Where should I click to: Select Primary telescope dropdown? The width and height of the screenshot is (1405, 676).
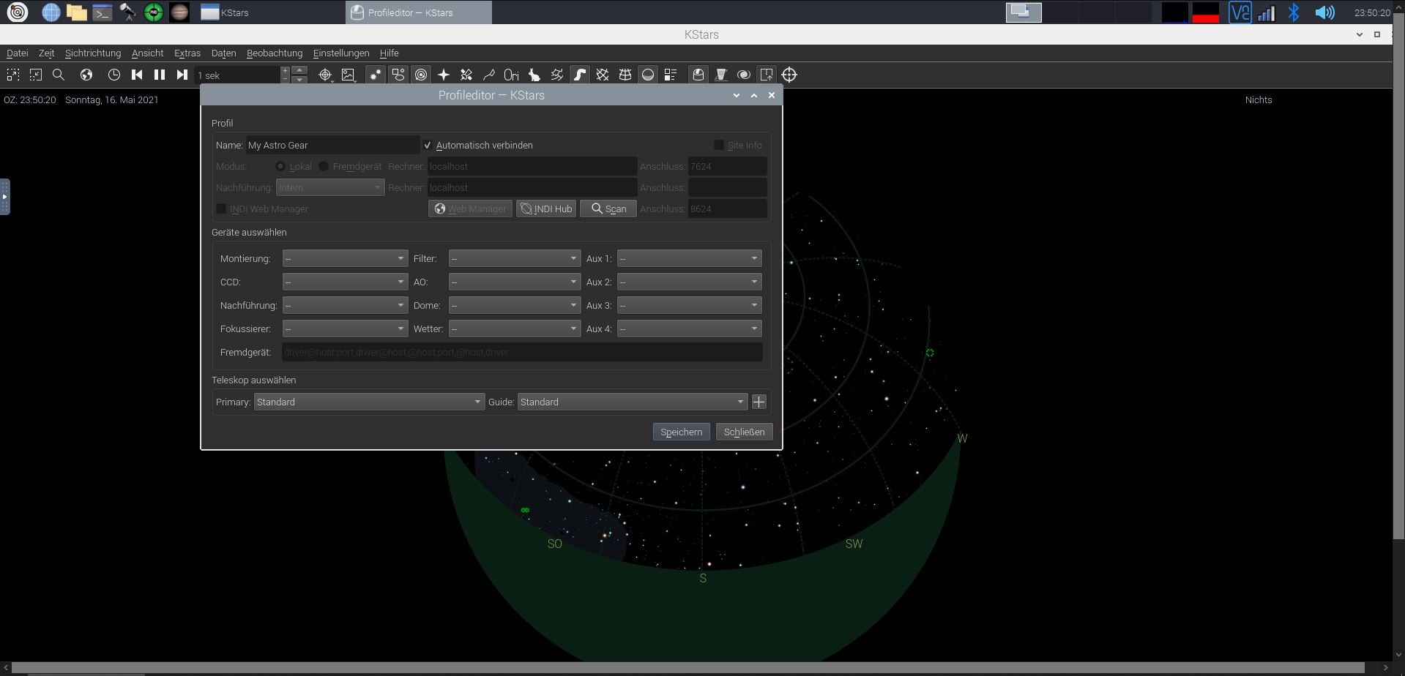(369, 402)
